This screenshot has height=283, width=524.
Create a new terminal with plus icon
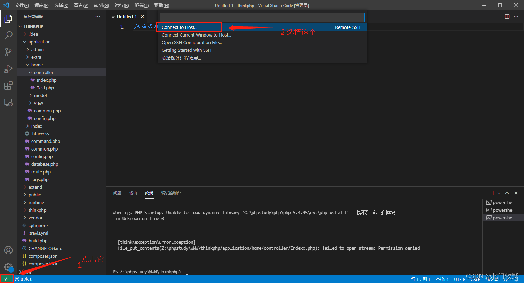tap(493, 193)
